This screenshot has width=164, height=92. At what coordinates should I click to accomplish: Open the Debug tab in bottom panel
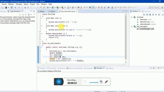[x=110, y=68]
